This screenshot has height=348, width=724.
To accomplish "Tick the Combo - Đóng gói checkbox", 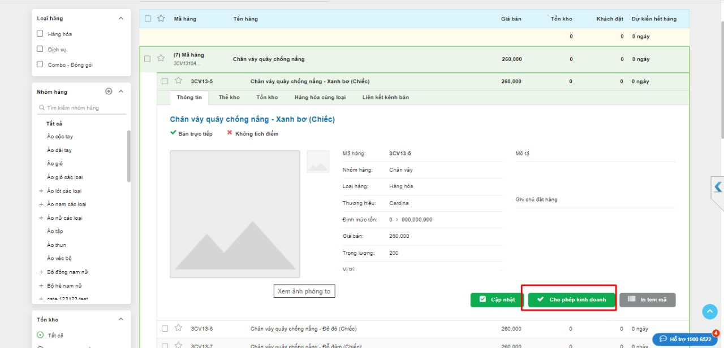I will coord(40,64).
